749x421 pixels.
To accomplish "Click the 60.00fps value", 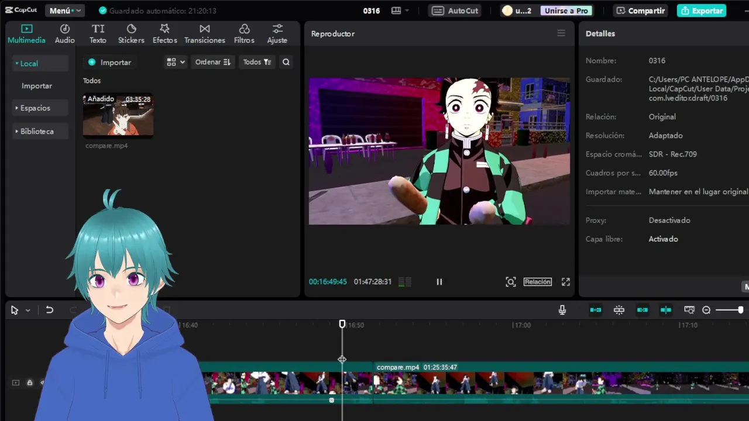I will [x=663, y=173].
